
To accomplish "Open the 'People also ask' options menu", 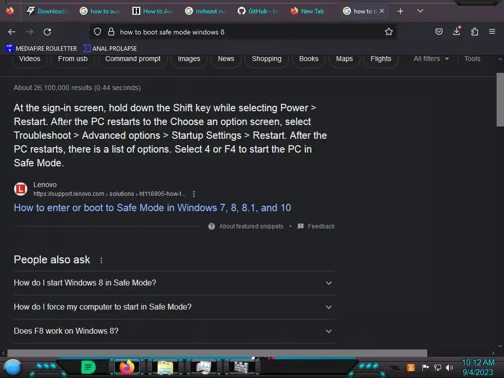I will click(x=101, y=260).
